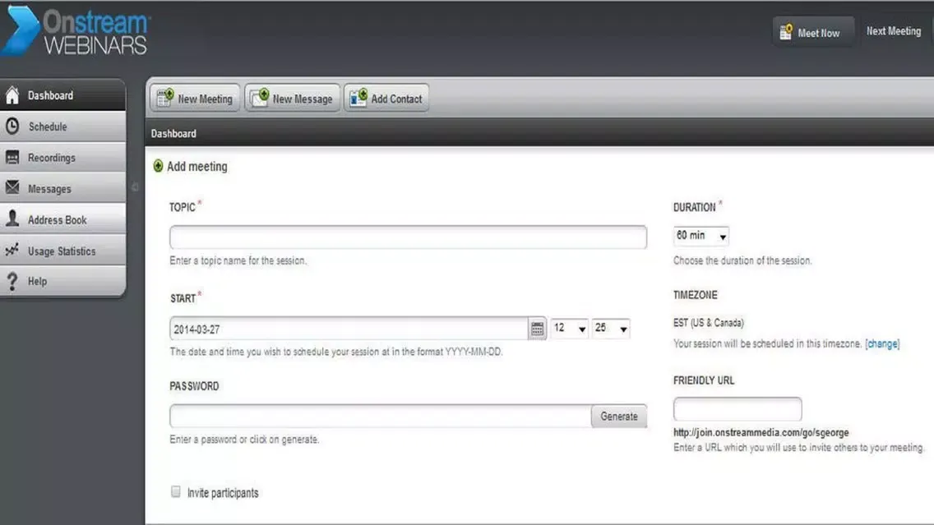Screen dimensions: 934x525
Task: Click the Meet Now icon in header
Action: [x=786, y=32]
